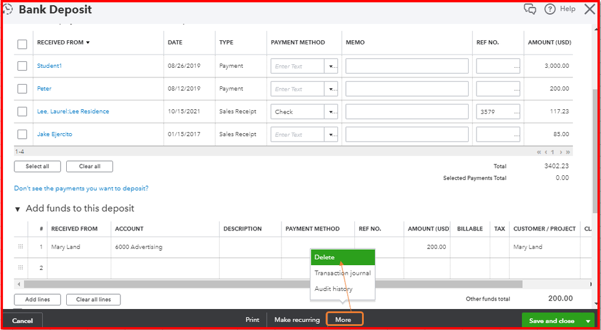Viewport: 601px width, 330px height.
Task: Click the Add lines button
Action: click(37, 299)
